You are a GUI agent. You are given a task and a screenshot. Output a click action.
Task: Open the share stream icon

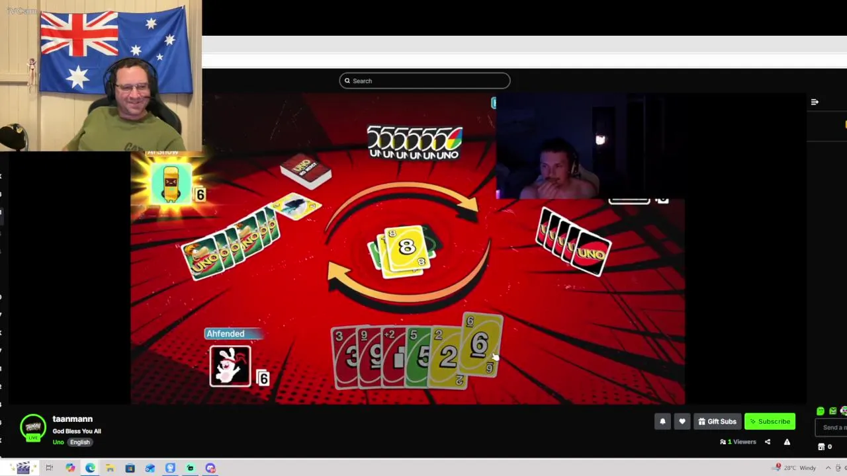coord(768,442)
